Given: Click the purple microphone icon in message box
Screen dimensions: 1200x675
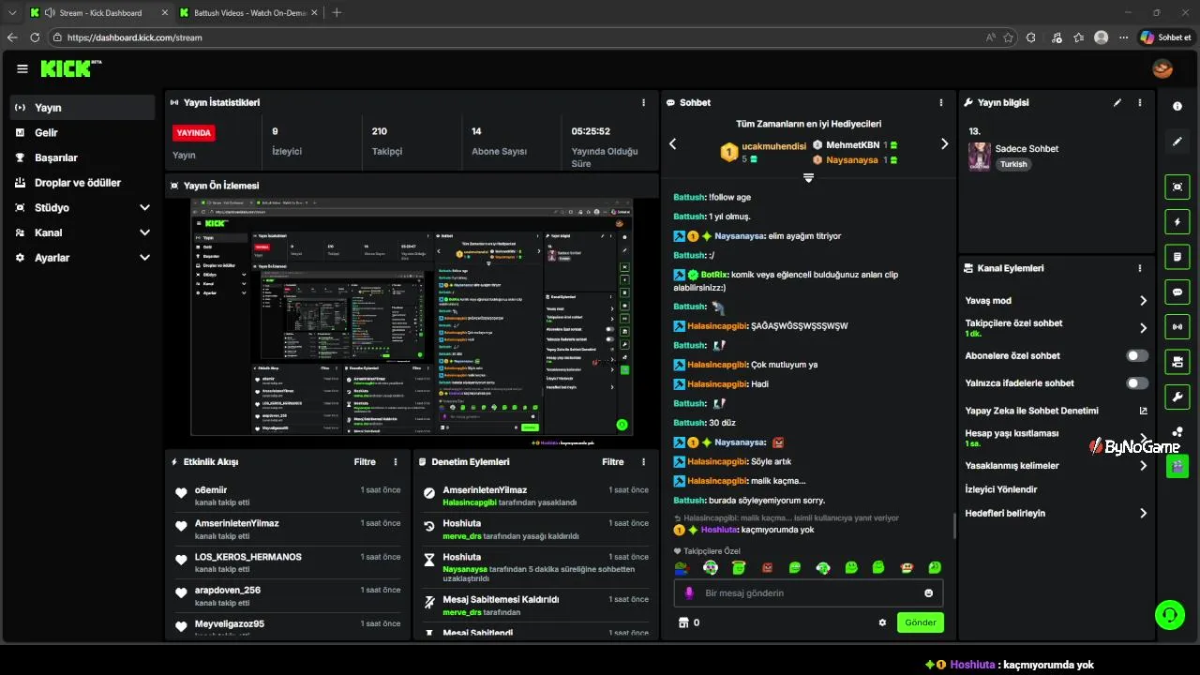Looking at the screenshot, I should pos(689,593).
